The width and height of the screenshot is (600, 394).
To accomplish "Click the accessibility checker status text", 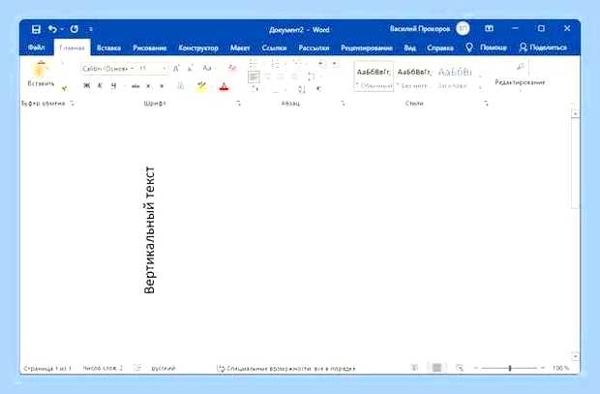I will tap(286, 368).
